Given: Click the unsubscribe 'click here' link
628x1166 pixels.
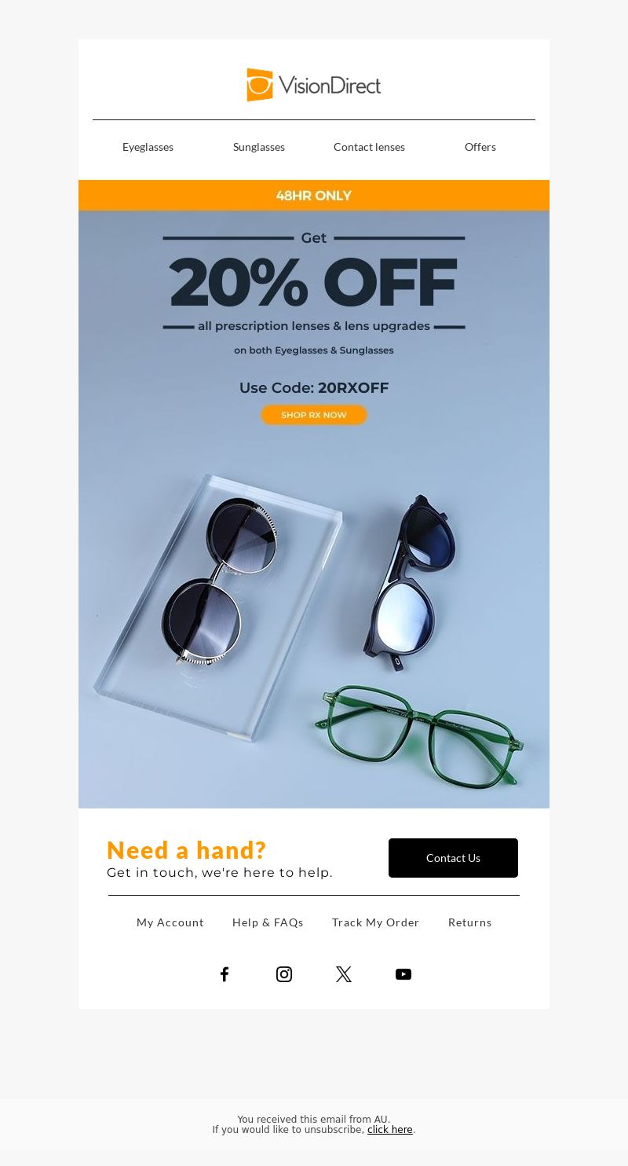Looking at the screenshot, I should [390, 1130].
